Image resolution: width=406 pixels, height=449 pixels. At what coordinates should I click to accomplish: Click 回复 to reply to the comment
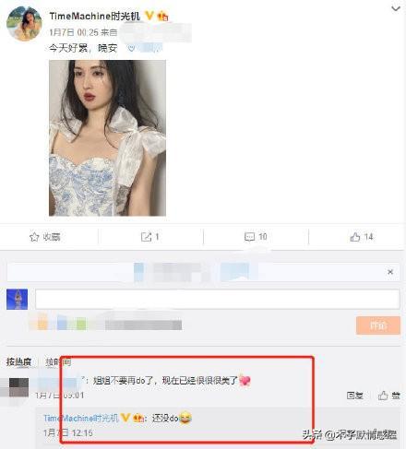[x=355, y=396]
